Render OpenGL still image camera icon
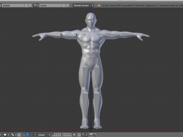The width and height of the screenshot is (183, 137). tap(91, 135)
